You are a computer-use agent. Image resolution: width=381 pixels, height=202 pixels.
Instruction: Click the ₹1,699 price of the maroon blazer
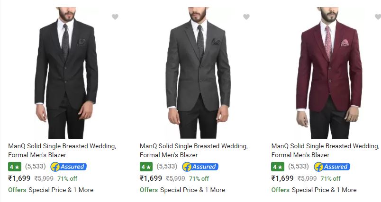(282, 178)
